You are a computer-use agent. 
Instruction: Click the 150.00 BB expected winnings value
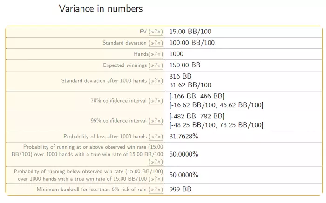[x=185, y=65]
